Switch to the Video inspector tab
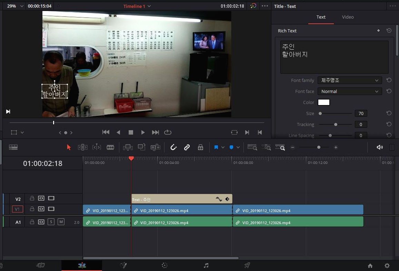The width and height of the screenshot is (399, 271). (x=348, y=17)
